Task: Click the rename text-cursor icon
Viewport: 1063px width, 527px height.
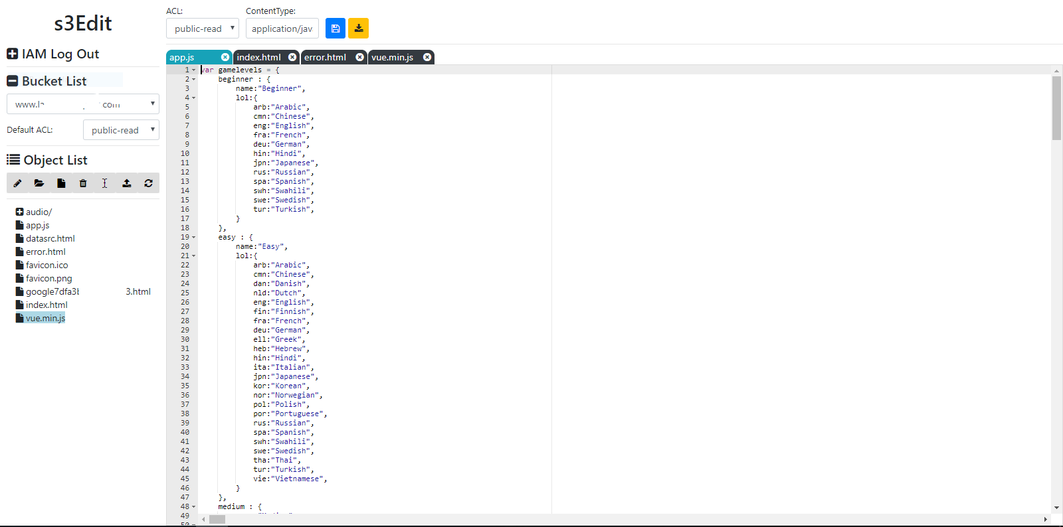Action: [x=104, y=183]
